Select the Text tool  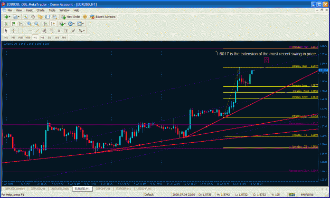pyautogui.click(x=59, y=31)
